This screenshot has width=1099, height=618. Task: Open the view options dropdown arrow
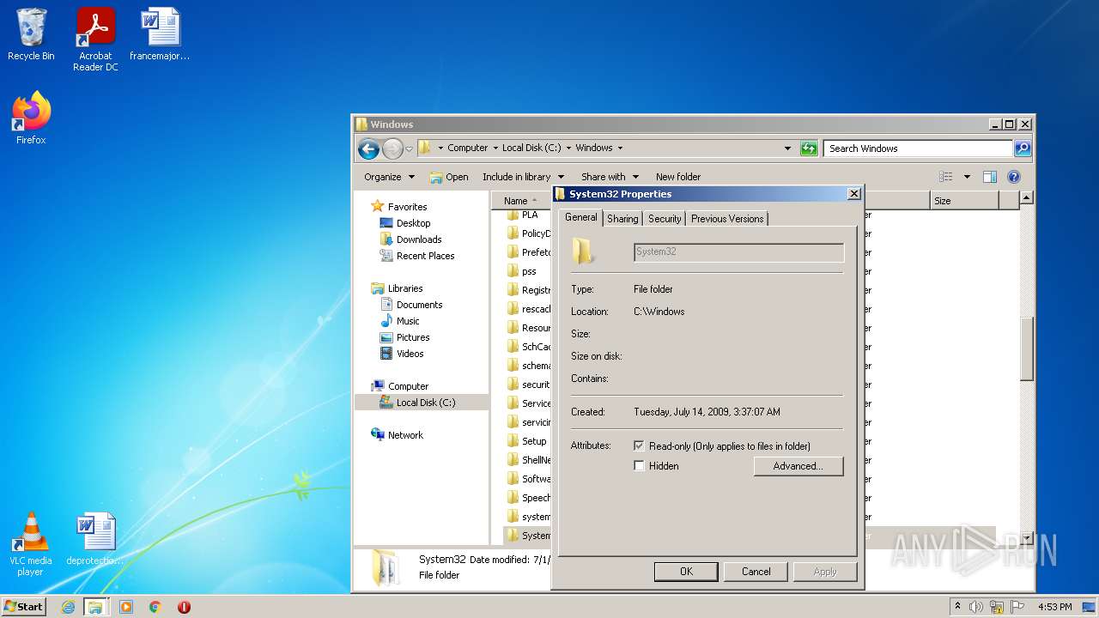click(967, 177)
